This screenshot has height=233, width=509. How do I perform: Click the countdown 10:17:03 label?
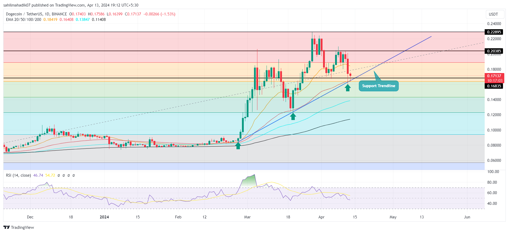[494, 81]
